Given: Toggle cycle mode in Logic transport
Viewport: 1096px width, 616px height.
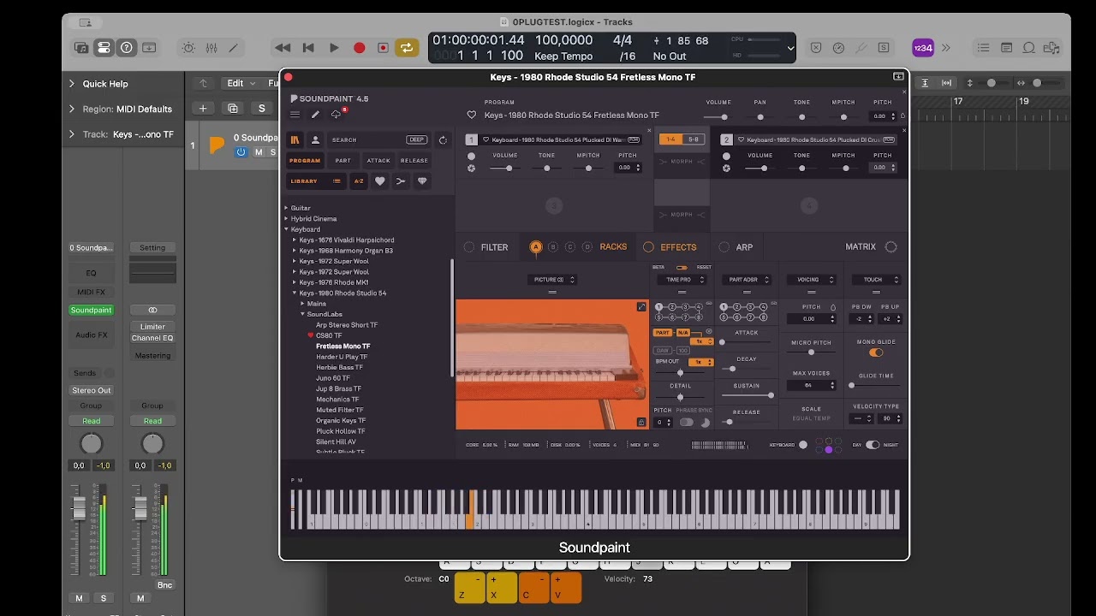Looking at the screenshot, I should pos(407,48).
